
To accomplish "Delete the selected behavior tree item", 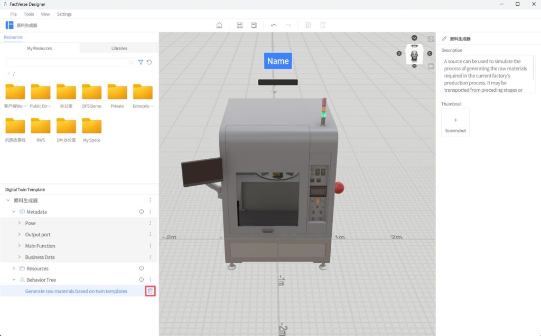I will [150, 291].
